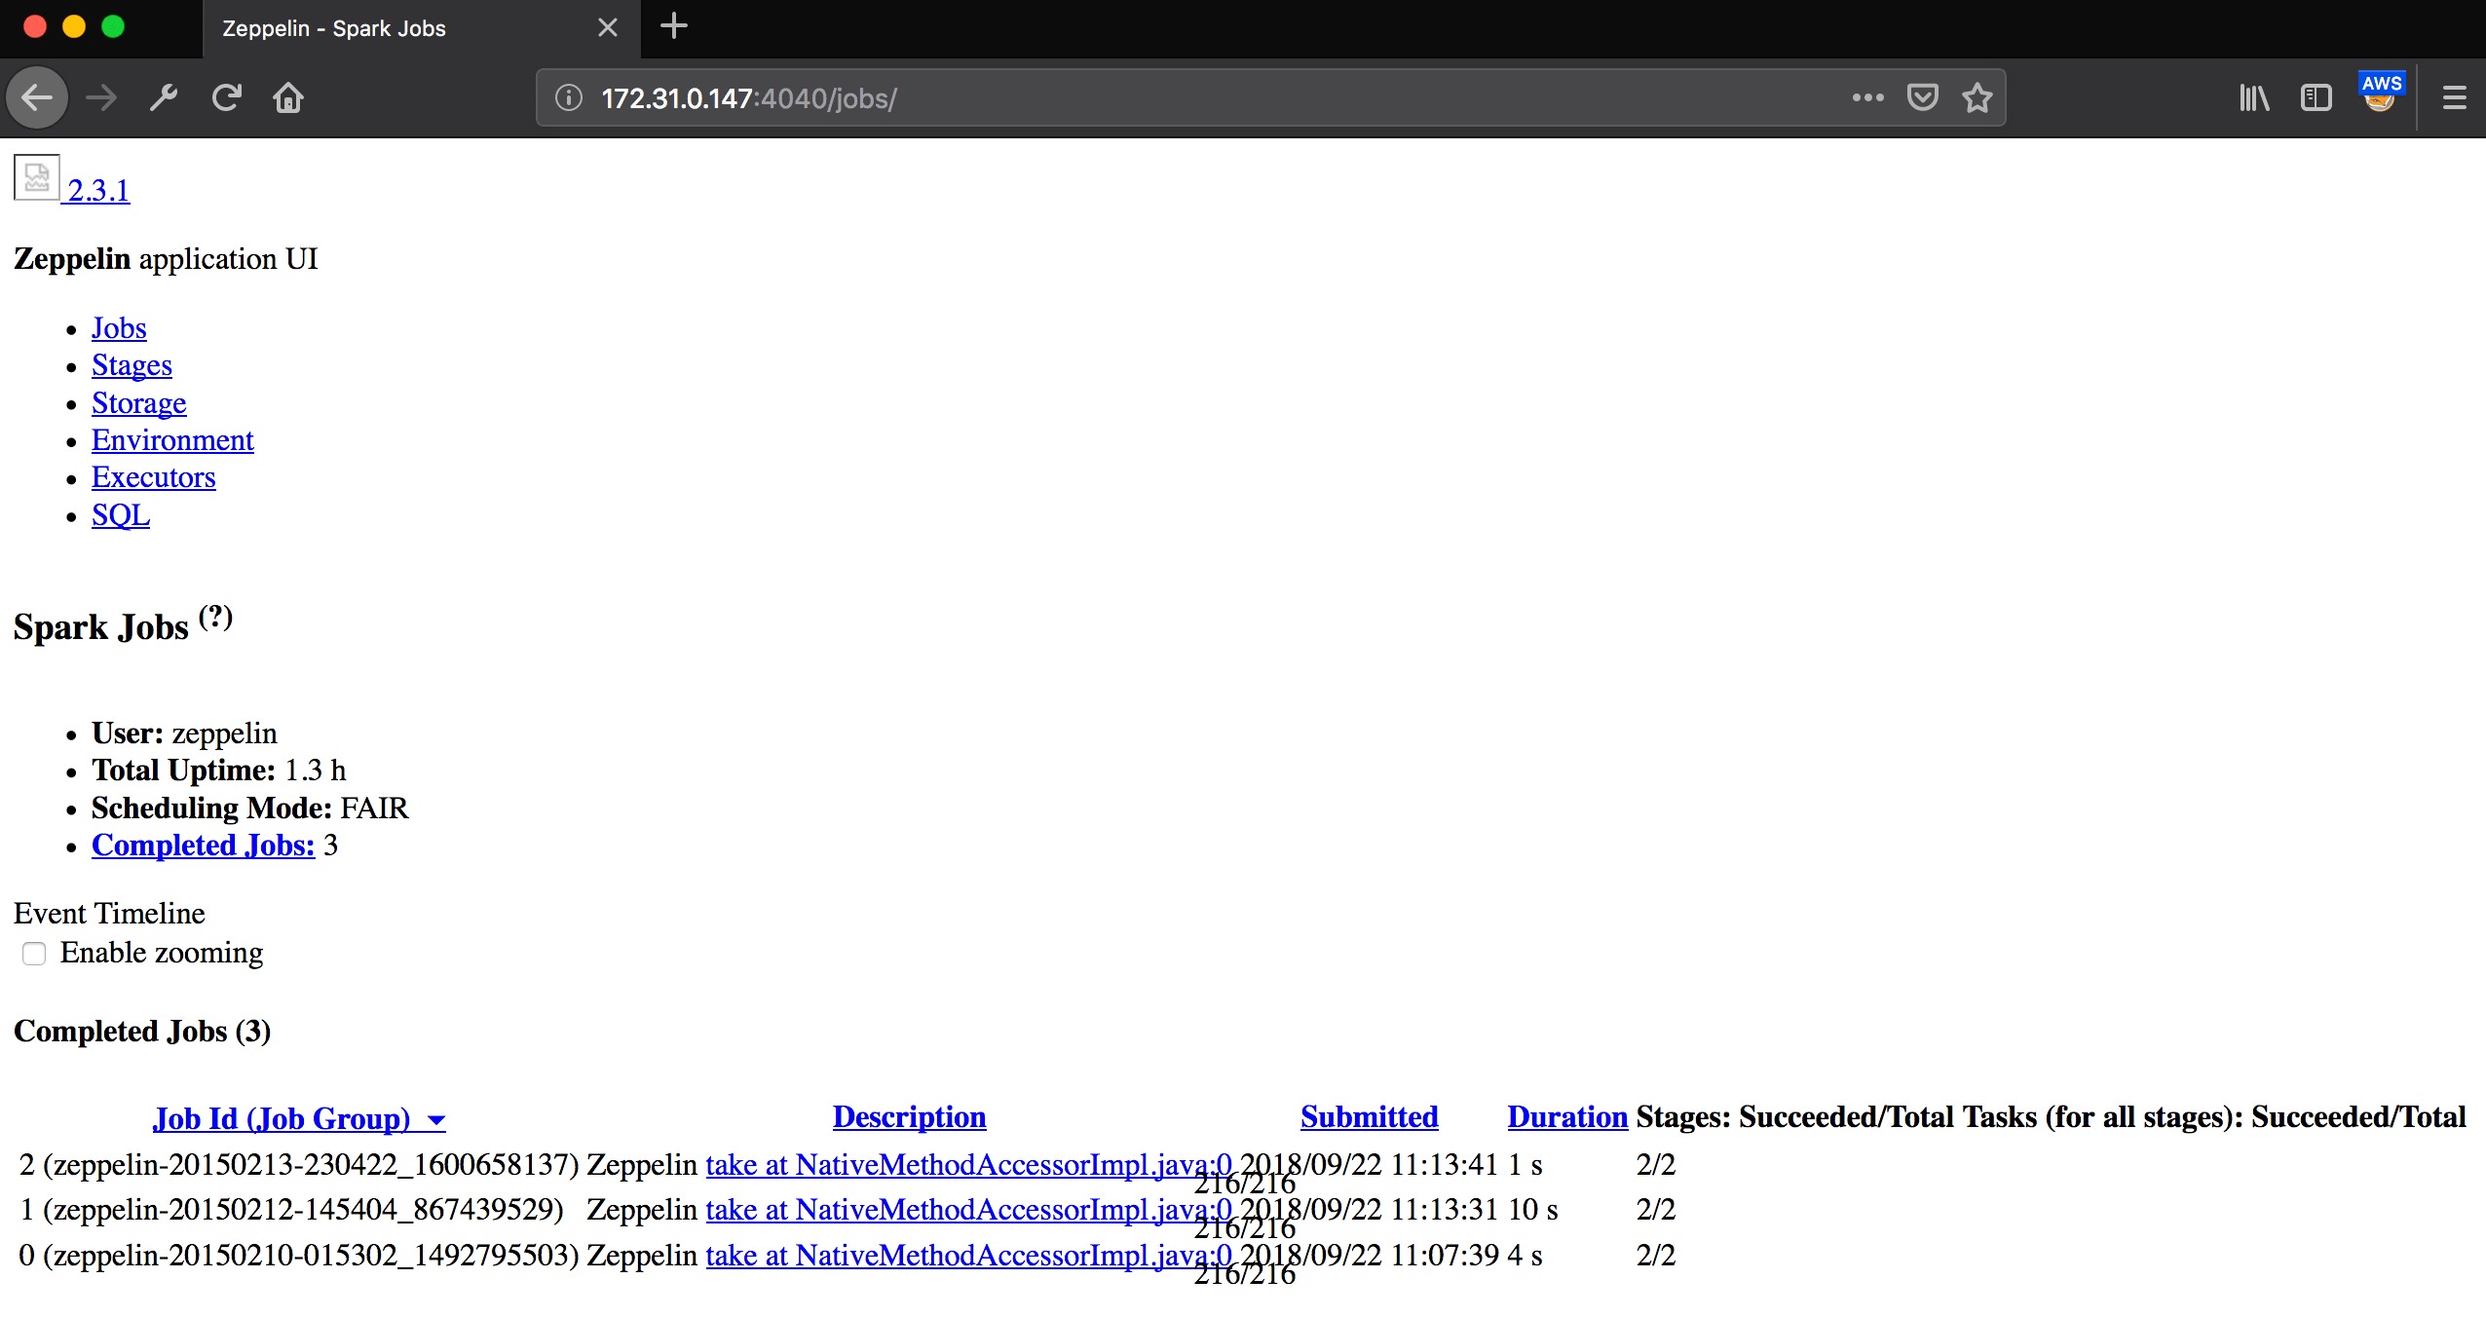Bookmark this page with the star icon
This screenshot has width=2486, height=1317.
tap(1977, 97)
